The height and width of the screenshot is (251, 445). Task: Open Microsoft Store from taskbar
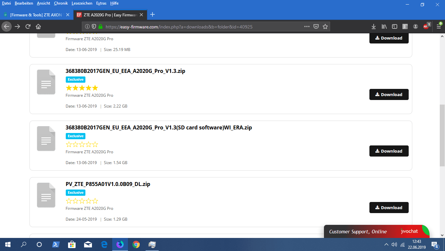point(72,244)
